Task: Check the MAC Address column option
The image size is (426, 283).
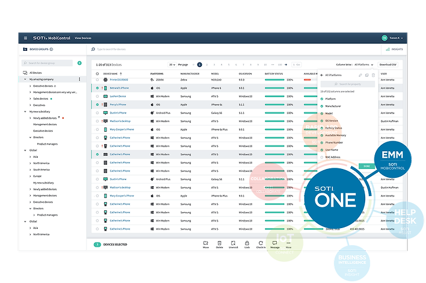Action: [322, 157]
